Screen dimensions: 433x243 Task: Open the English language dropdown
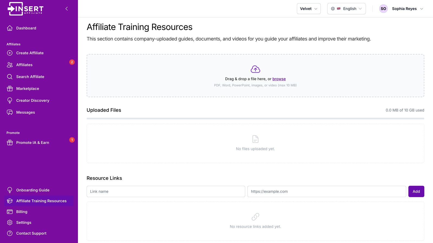(x=346, y=9)
